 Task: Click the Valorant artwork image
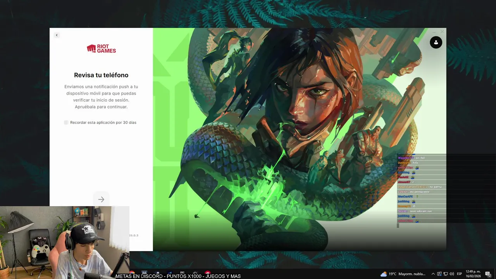click(300, 139)
